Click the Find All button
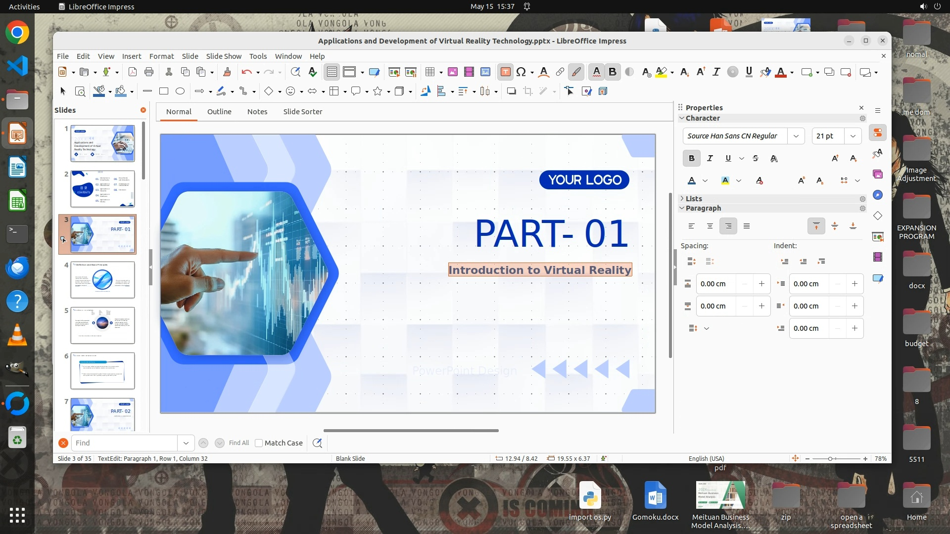The width and height of the screenshot is (950, 534). pyautogui.click(x=239, y=443)
